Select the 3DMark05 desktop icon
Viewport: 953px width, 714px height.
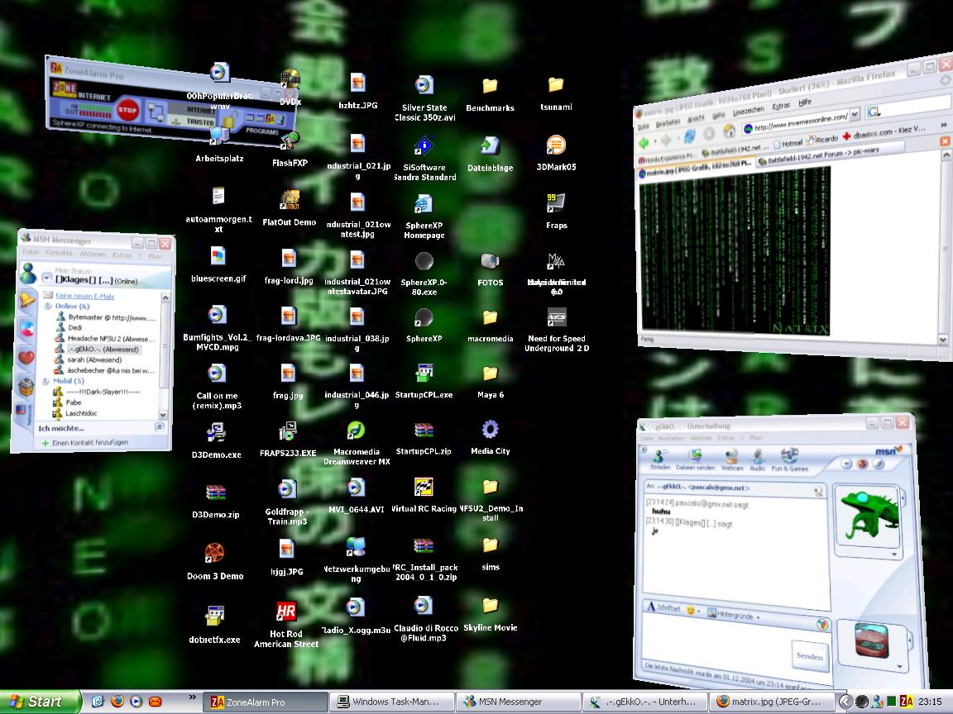556,152
